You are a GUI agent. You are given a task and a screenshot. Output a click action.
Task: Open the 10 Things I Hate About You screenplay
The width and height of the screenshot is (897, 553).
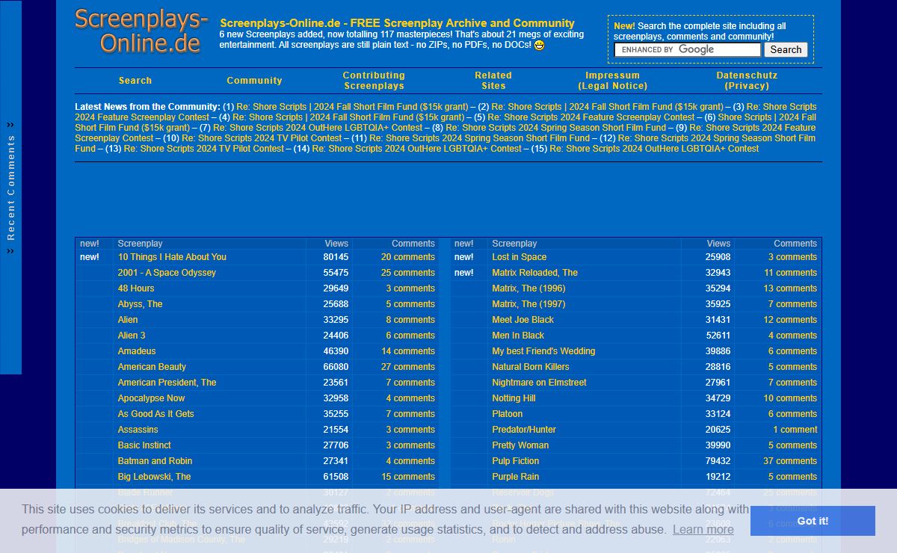(x=172, y=257)
